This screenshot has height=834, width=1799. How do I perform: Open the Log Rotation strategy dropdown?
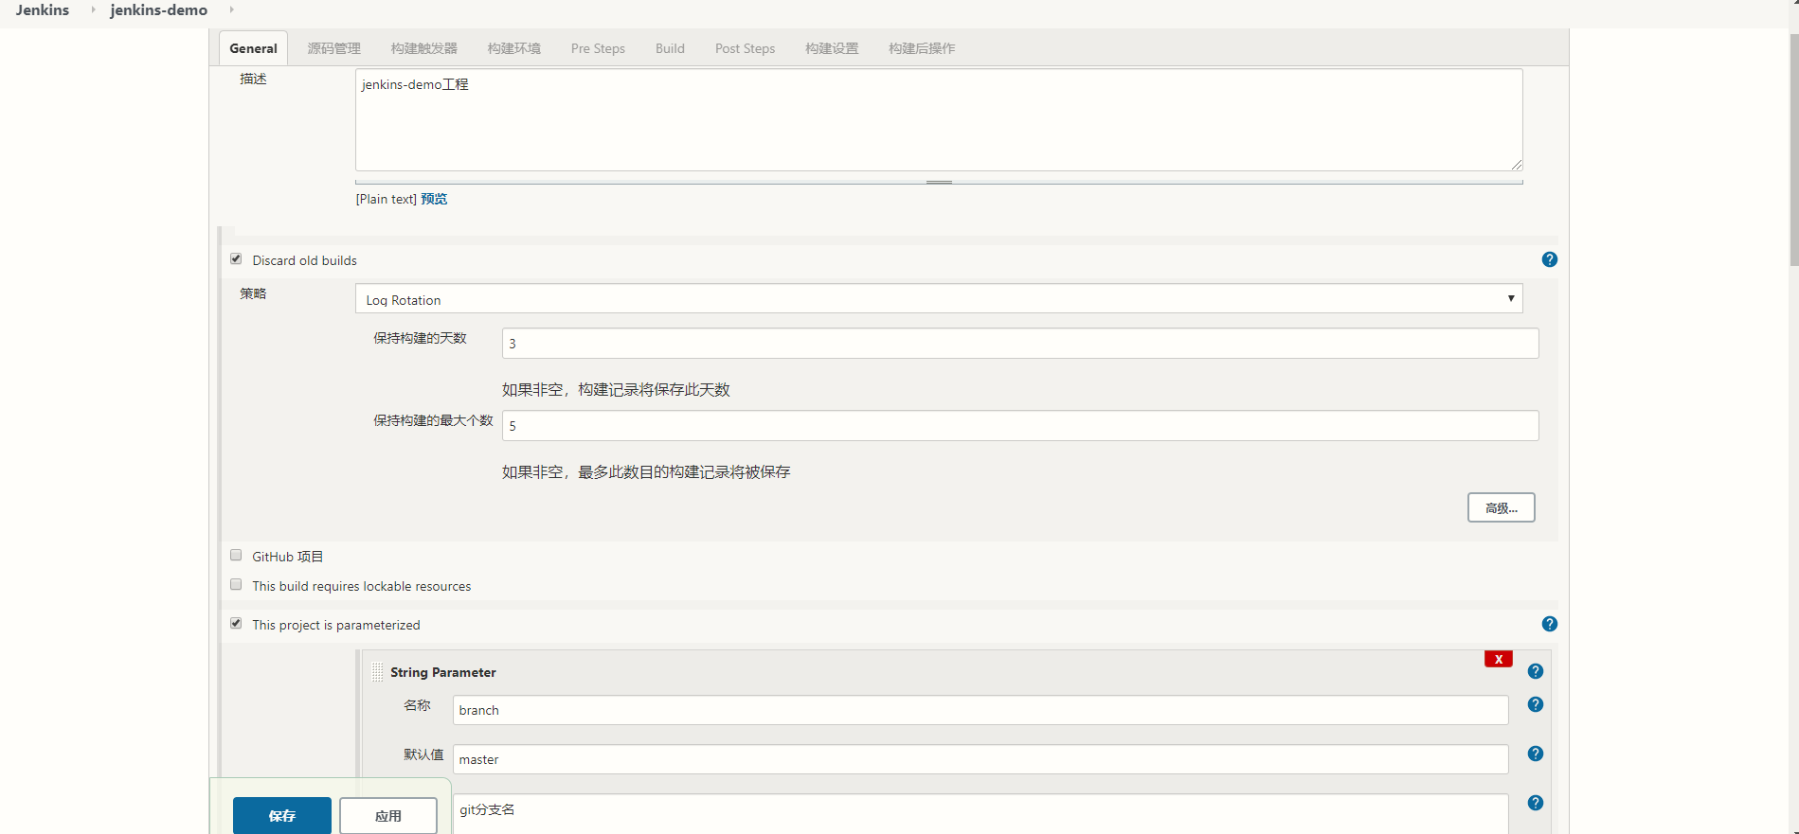(x=939, y=299)
